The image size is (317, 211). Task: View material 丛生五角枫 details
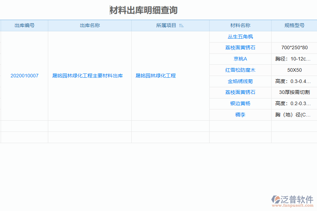point(241,37)
